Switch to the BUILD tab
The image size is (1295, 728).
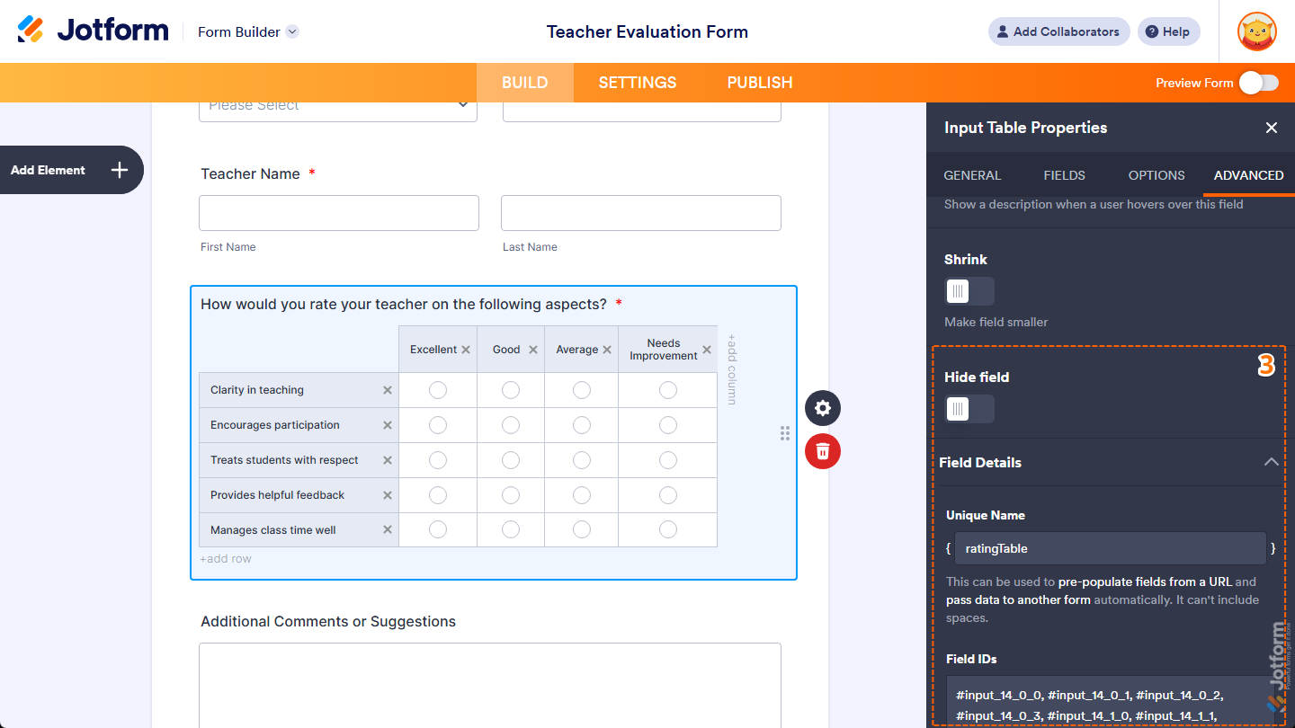(525, 83)
